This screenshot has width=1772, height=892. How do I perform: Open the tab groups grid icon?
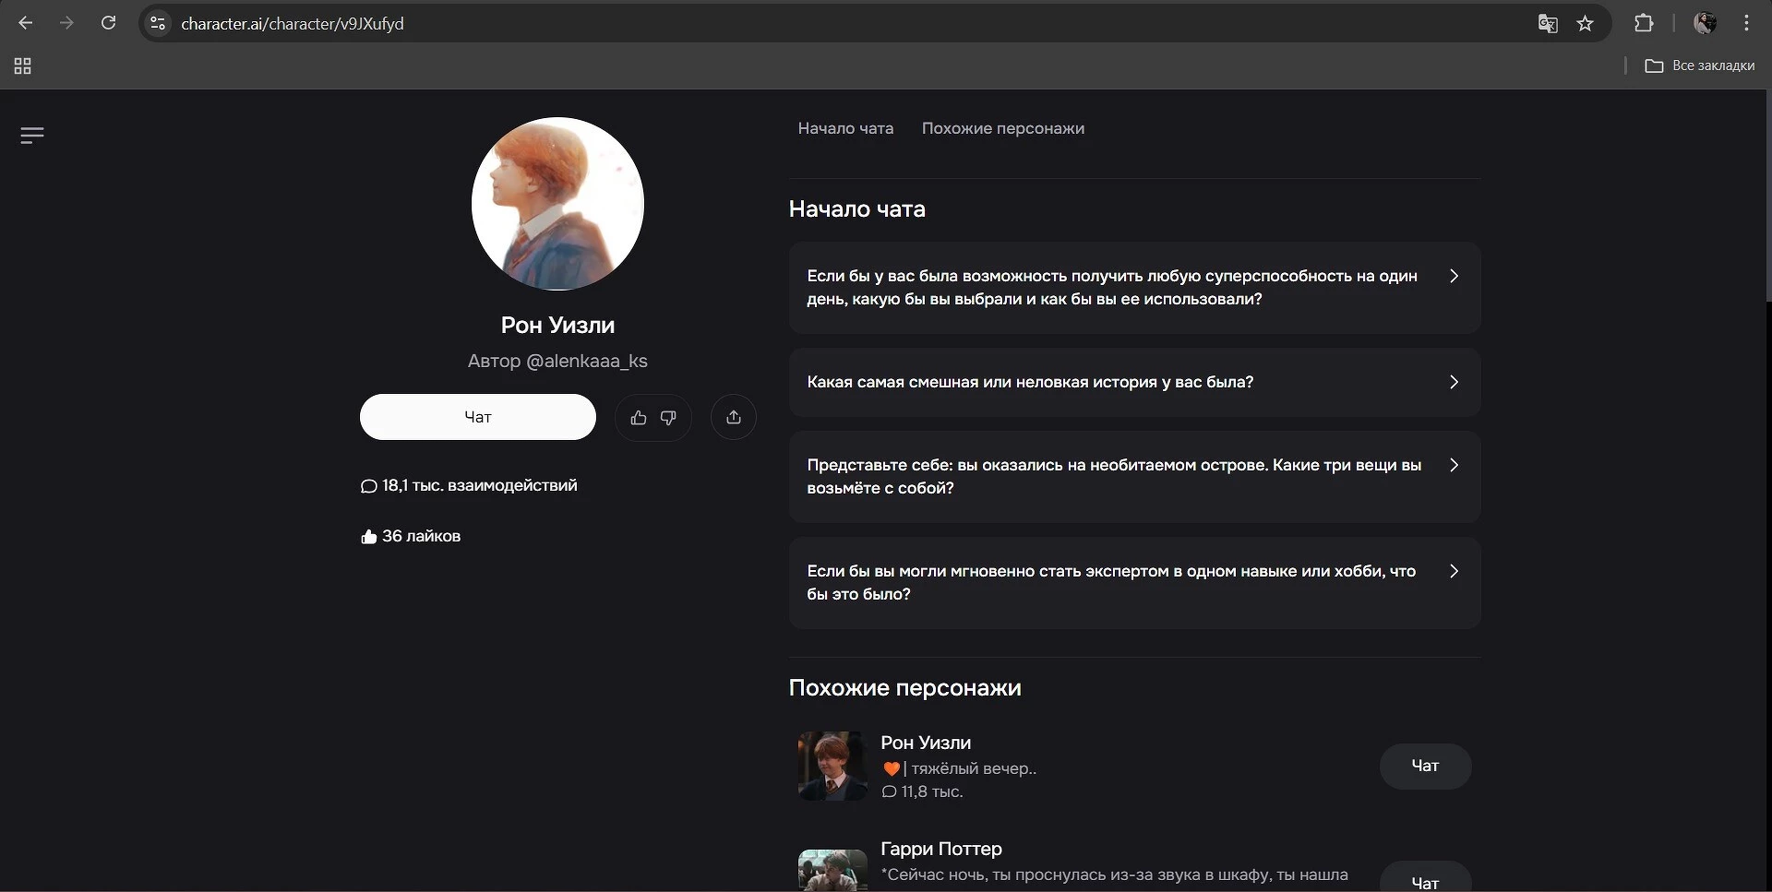tap(23, 66)
